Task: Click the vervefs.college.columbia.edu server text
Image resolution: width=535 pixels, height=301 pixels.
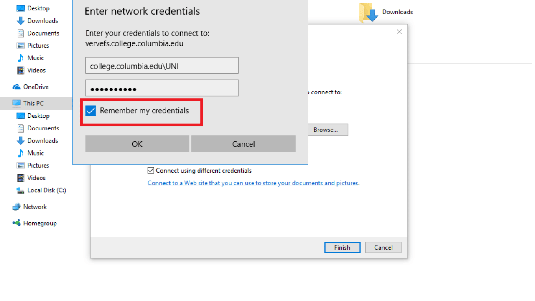Action: point(134,43)
